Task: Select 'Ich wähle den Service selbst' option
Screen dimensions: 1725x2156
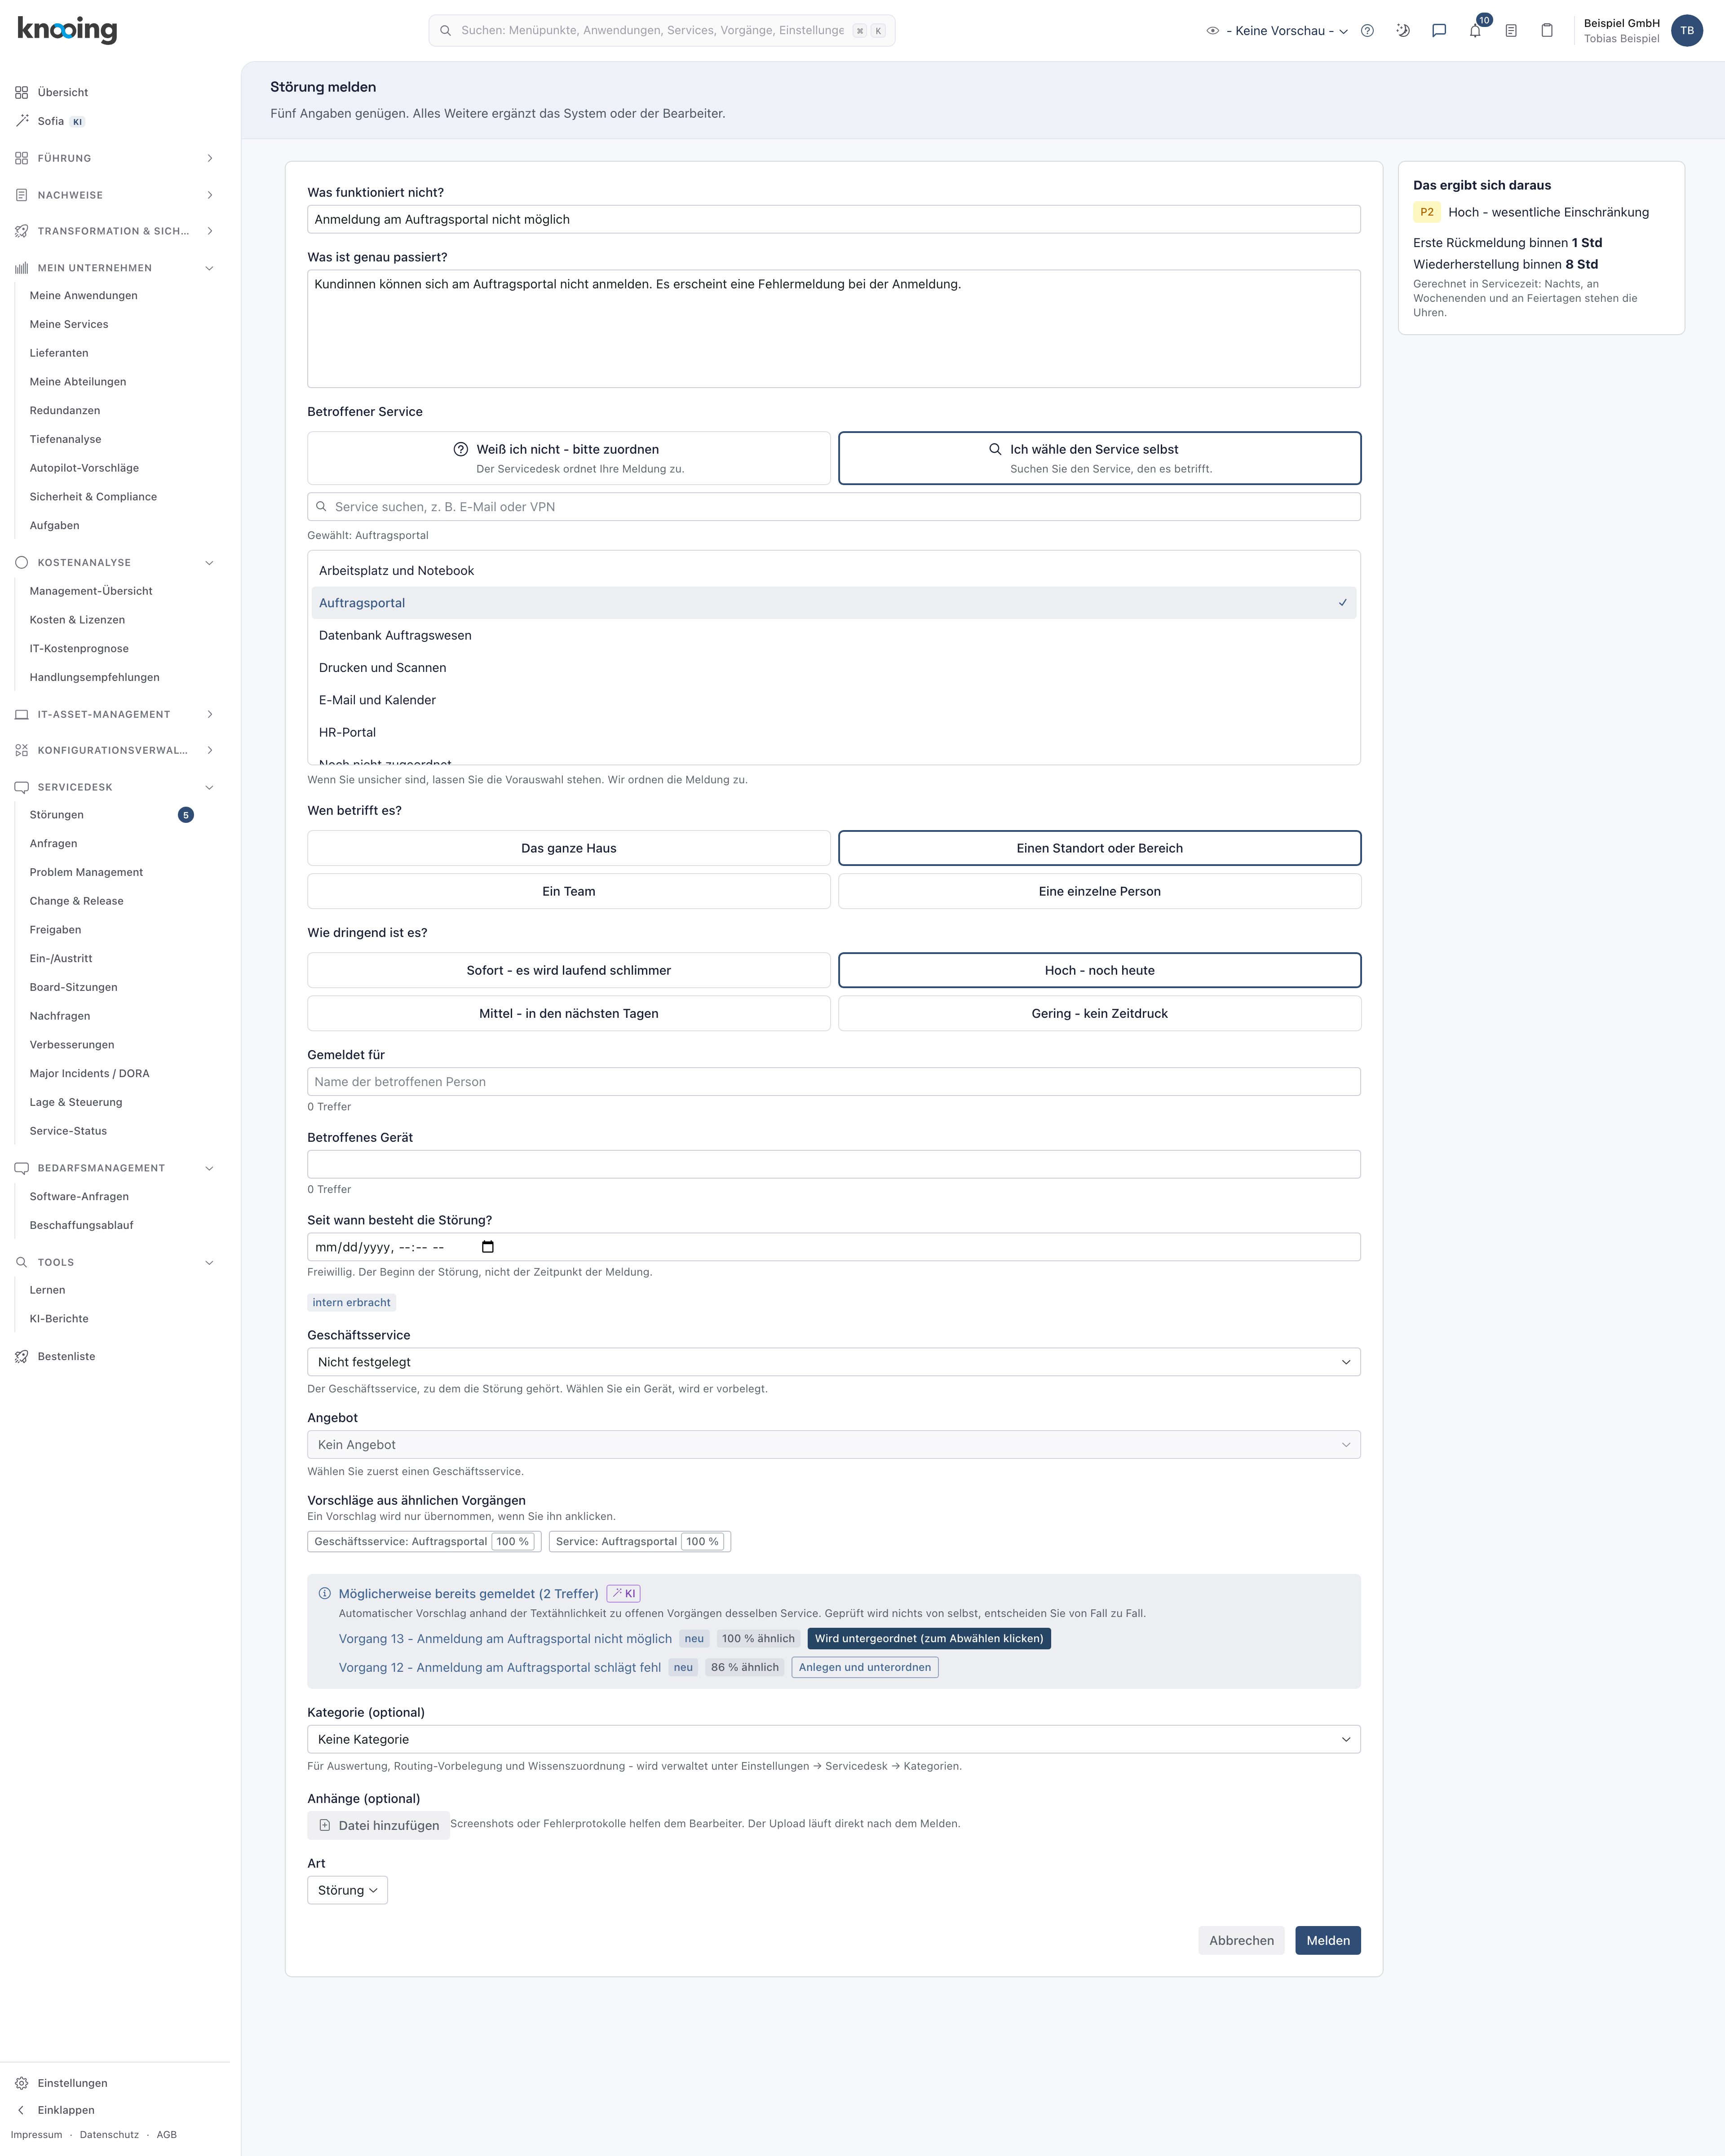Action: [x=1100, y=458]
